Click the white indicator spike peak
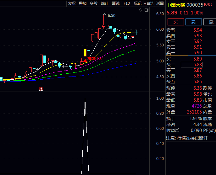216x175 pixels. [85, 99]
